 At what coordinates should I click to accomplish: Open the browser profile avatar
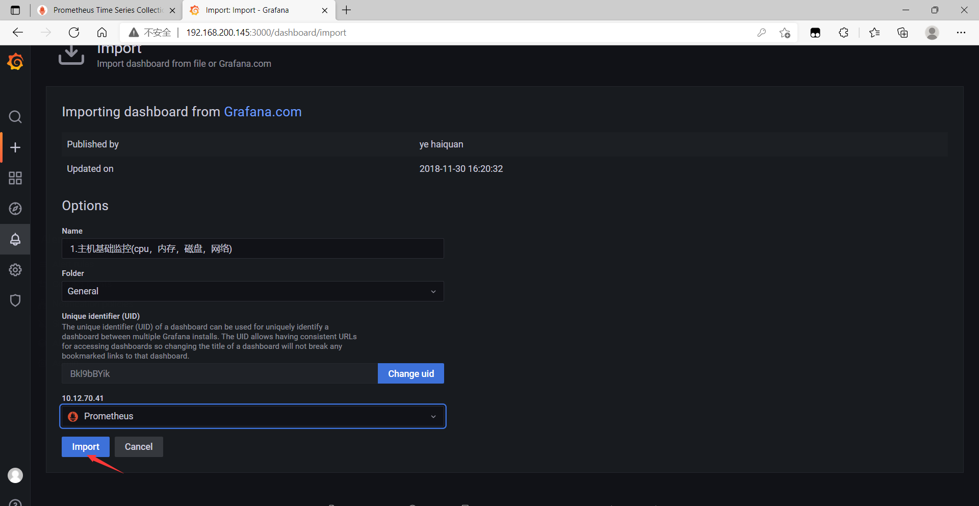(x=932, y=33)
